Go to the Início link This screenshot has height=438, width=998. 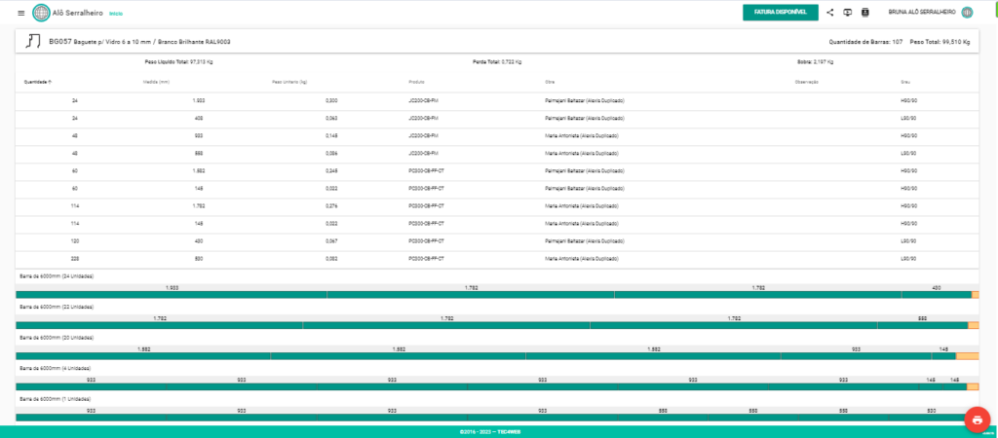pyautogui.click(x=116, y=15)
